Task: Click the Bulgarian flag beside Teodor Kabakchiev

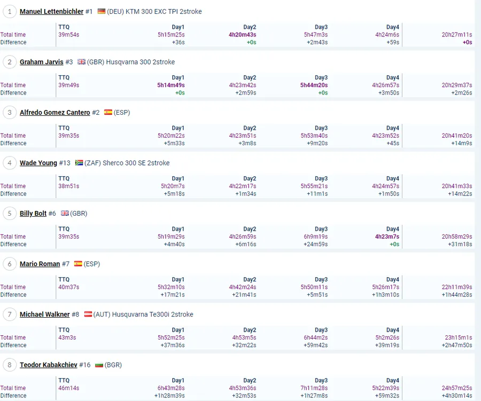Action: coord(99,365)
